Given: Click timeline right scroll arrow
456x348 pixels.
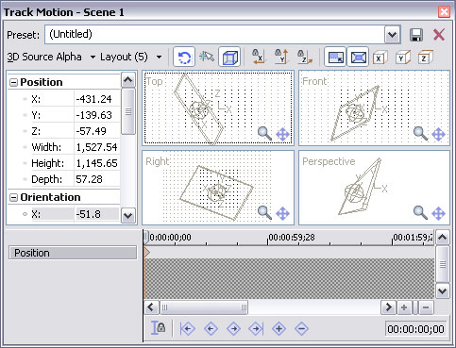Looking at the screenshot, I should pyautogui.click(x=388, y=307).
